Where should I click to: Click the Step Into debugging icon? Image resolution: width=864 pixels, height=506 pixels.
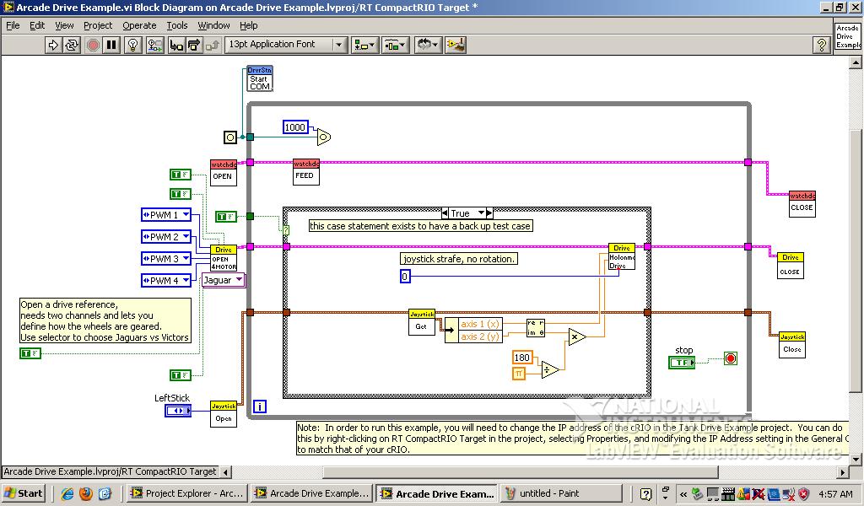(176, 45)
